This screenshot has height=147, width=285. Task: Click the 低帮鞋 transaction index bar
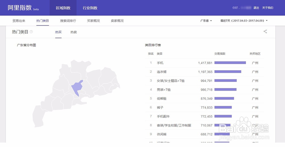click(x=224, y=98)
